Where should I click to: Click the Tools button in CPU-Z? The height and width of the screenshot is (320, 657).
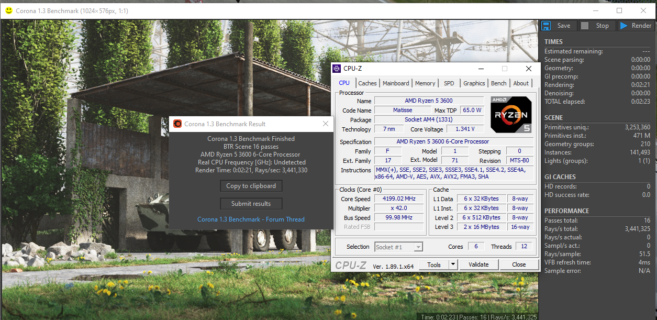434,264
